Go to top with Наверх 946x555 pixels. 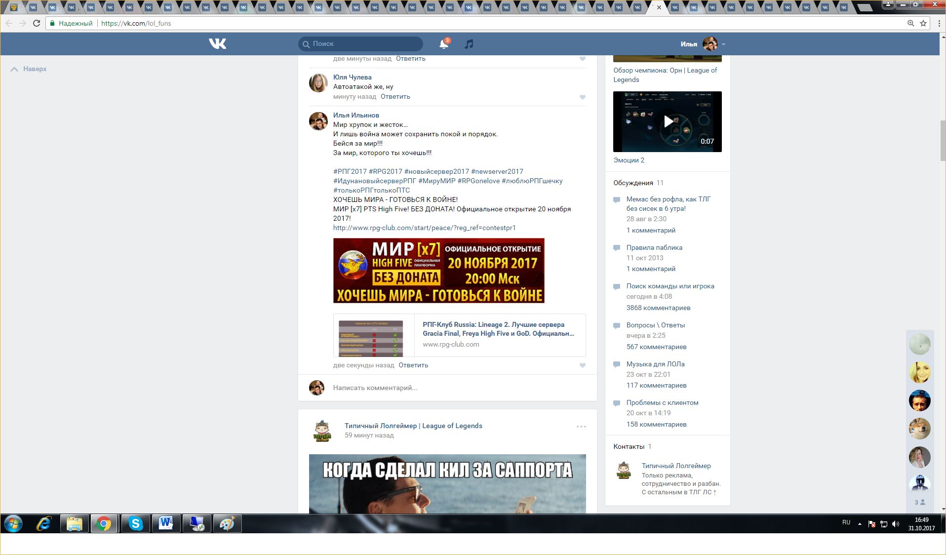pos(29,69)
